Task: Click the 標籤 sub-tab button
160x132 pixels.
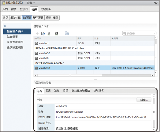Action: [48, 18]
